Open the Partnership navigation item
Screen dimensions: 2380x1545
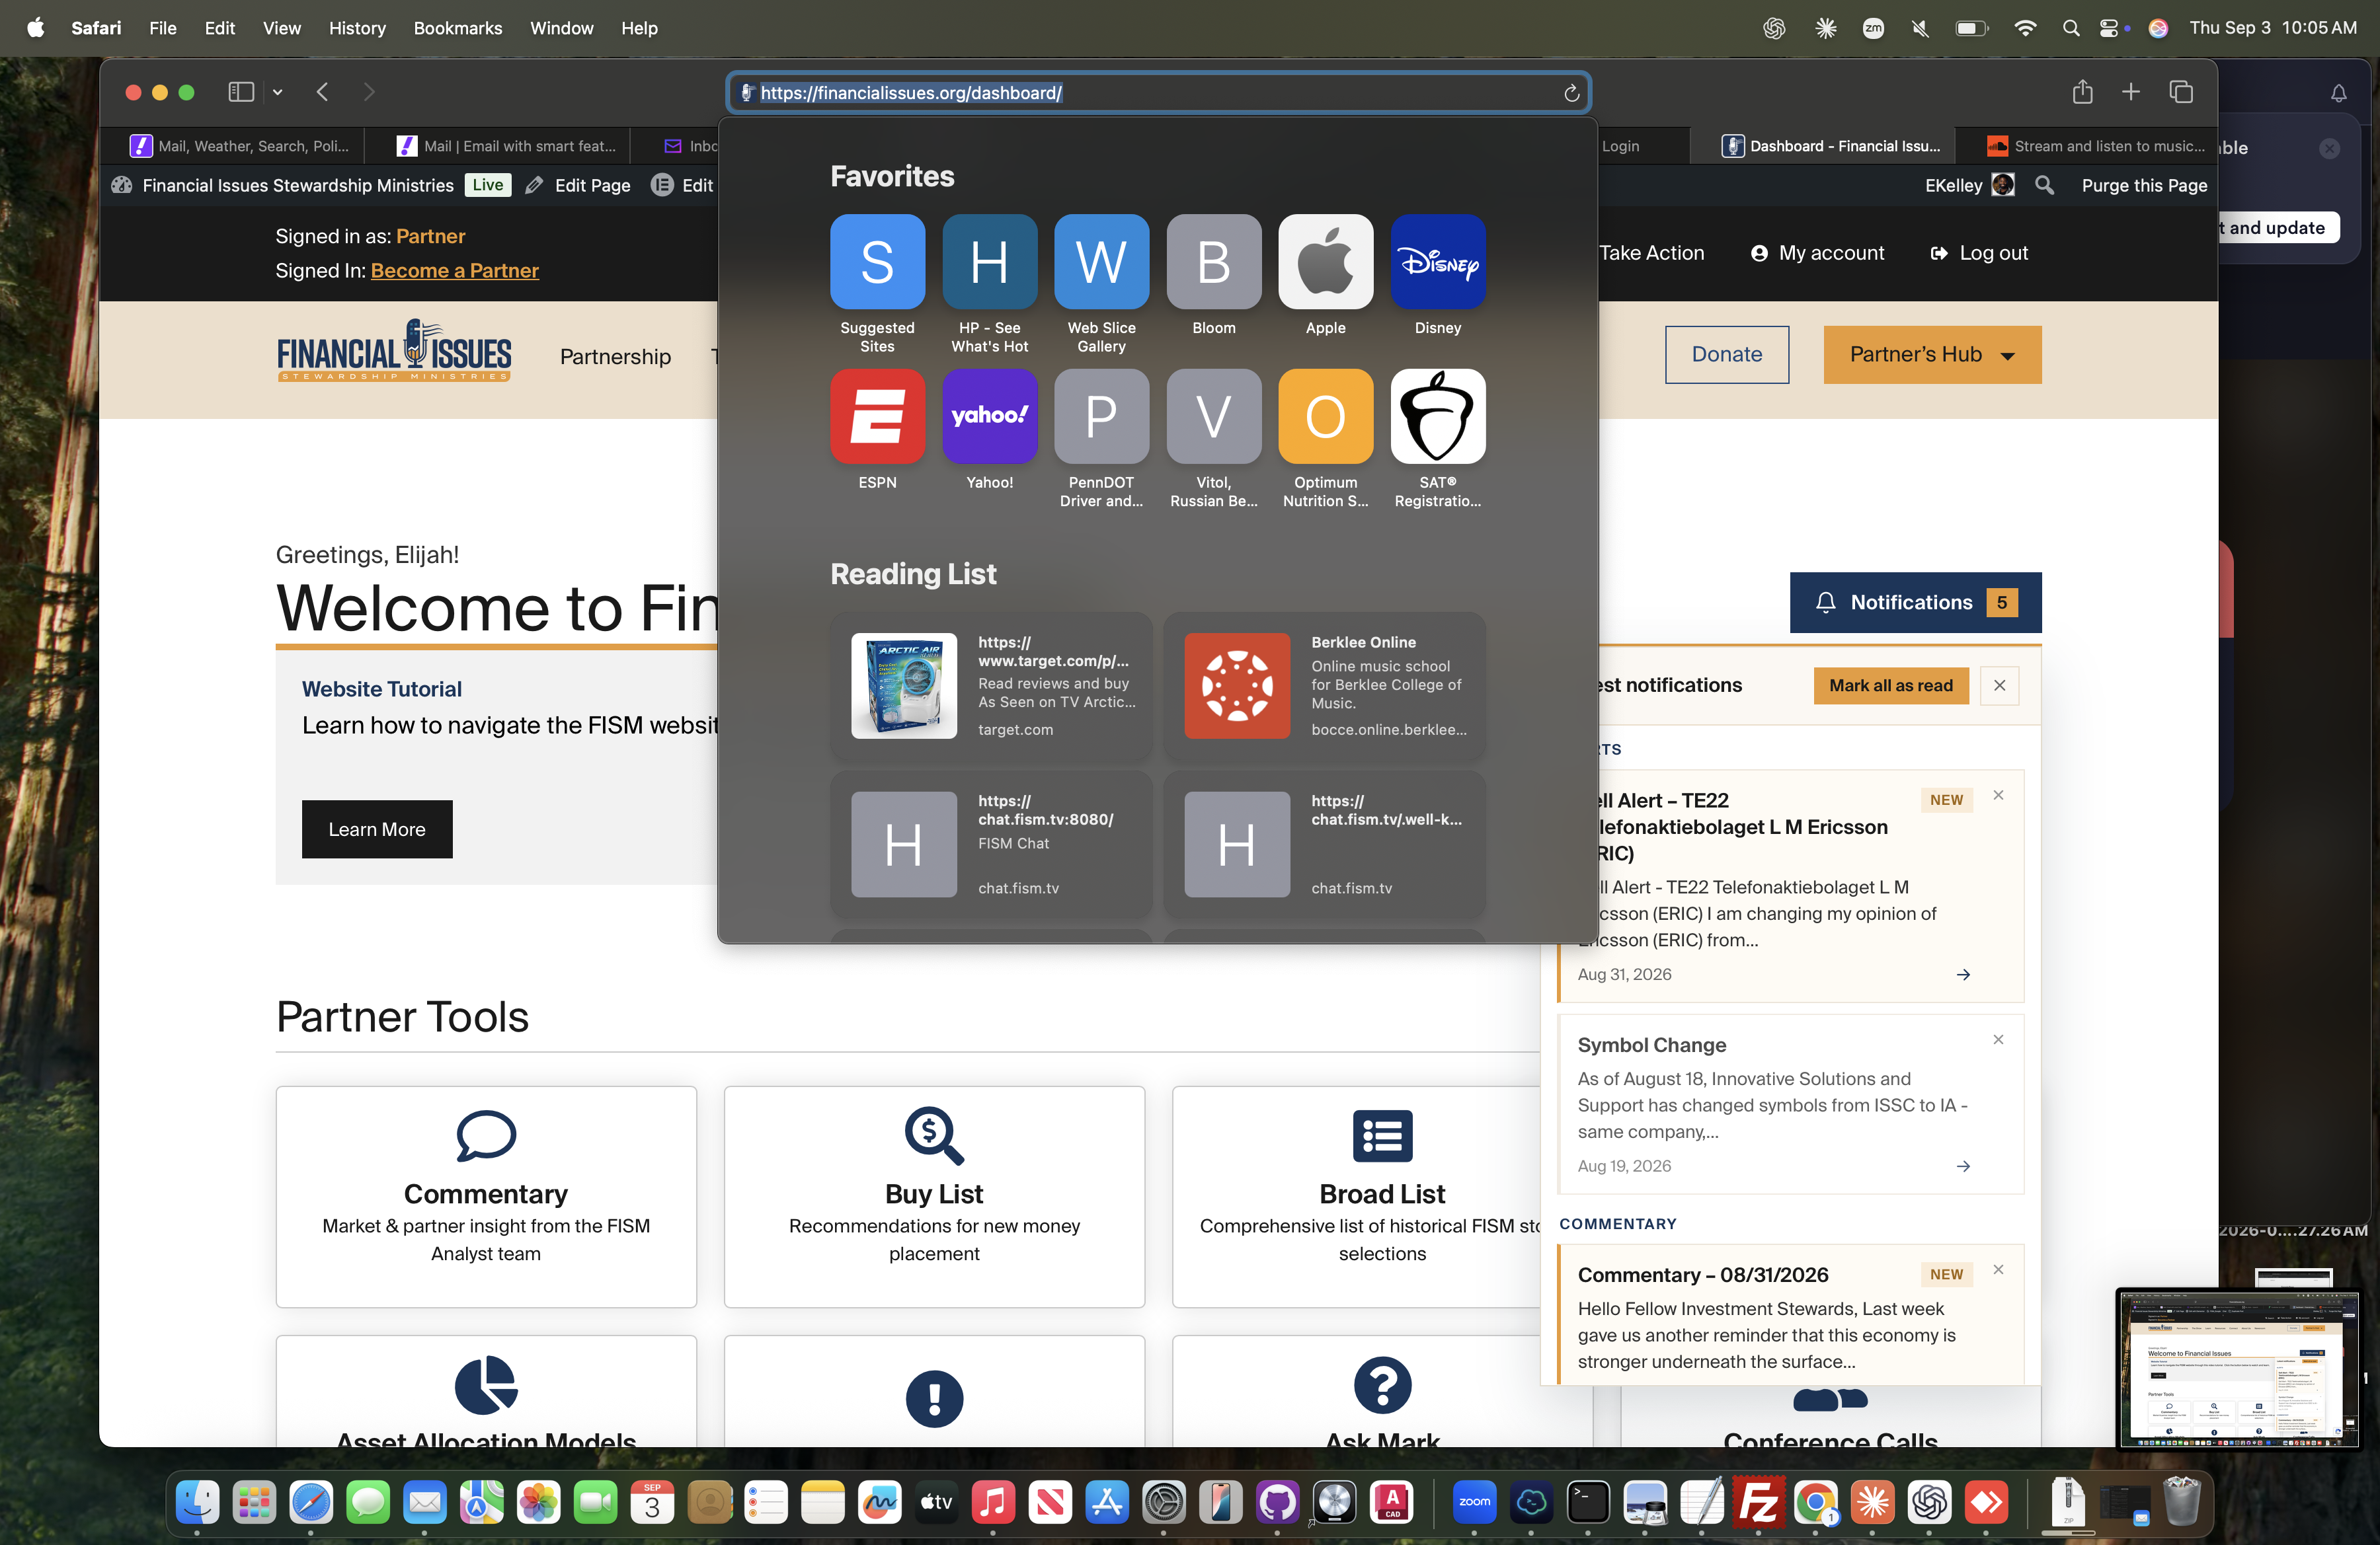tap(615, 357)
